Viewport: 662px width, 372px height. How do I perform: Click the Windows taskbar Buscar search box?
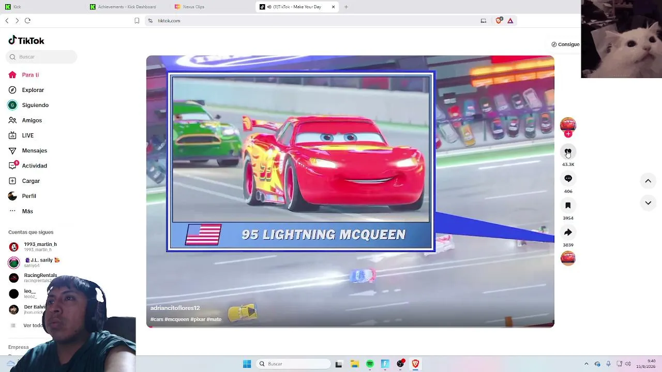294,364
